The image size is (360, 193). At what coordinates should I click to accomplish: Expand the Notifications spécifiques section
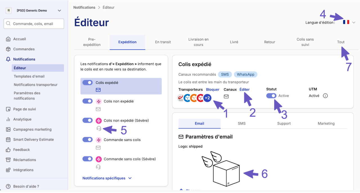[107, 178]
